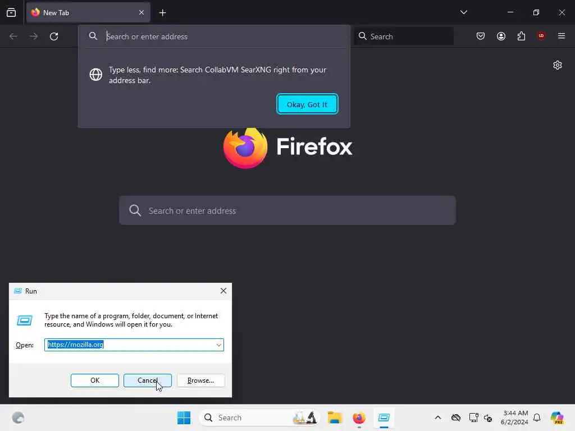Open Firefox account icon

click(x=501, y=36)
